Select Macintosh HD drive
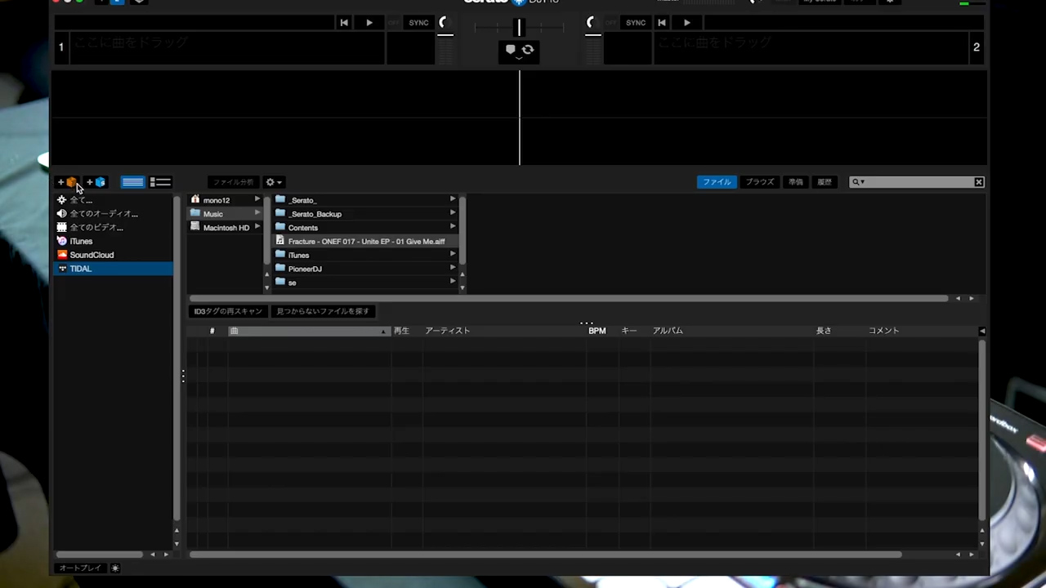The width and height of the screenshot is (1046, 588). coord(225,228)
